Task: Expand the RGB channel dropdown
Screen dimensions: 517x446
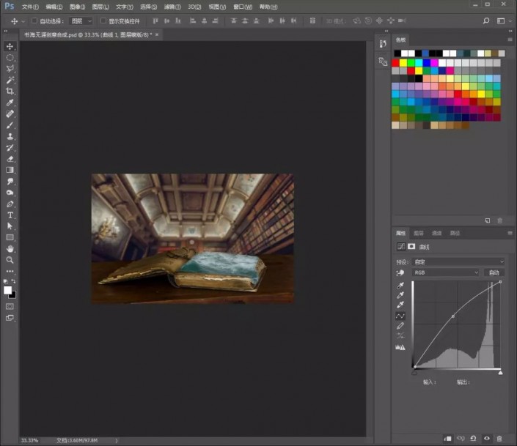Action: 445,272
